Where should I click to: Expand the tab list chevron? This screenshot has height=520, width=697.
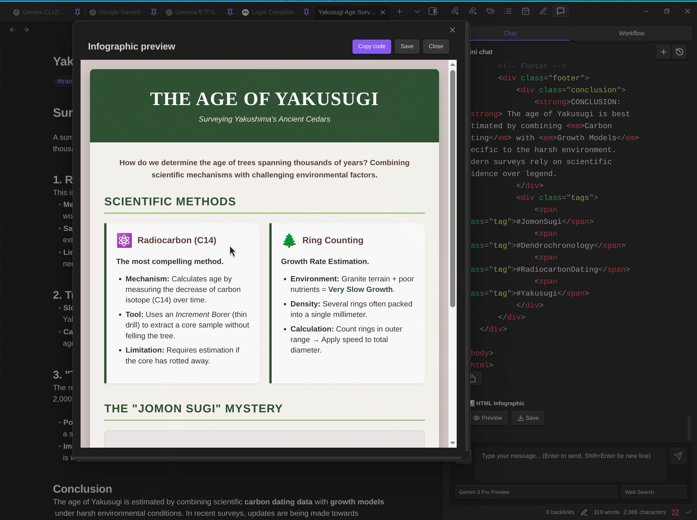[417, 12]
